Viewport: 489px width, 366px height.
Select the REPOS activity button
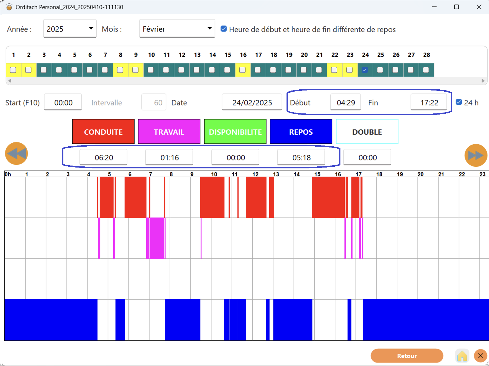coord(301,132)
